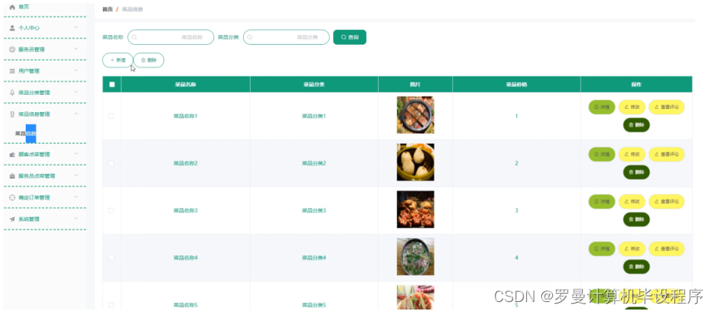Click the 菜品分类 column header
716x312 pixels.
[x=314, y=84]
